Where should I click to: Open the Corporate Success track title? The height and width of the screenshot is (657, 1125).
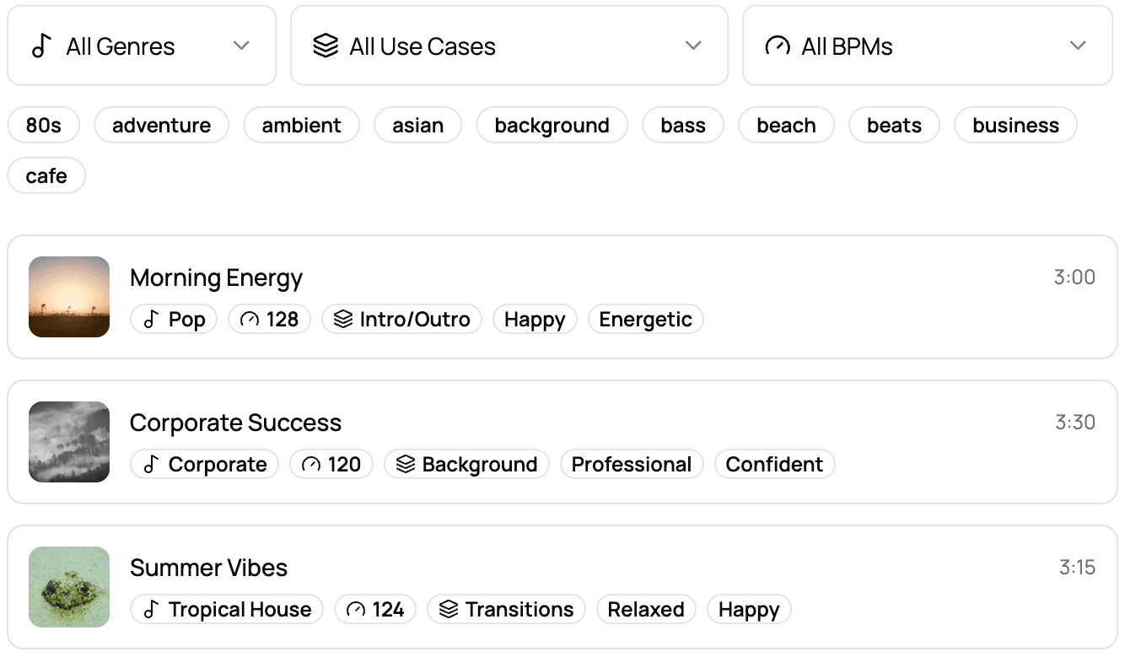point(235,423)
